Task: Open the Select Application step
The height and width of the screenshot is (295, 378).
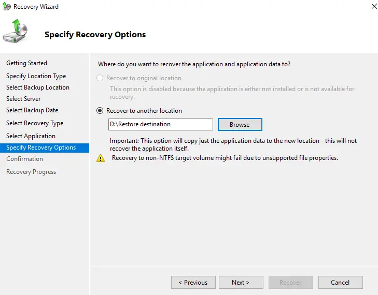Action: (x=31, y=136)
